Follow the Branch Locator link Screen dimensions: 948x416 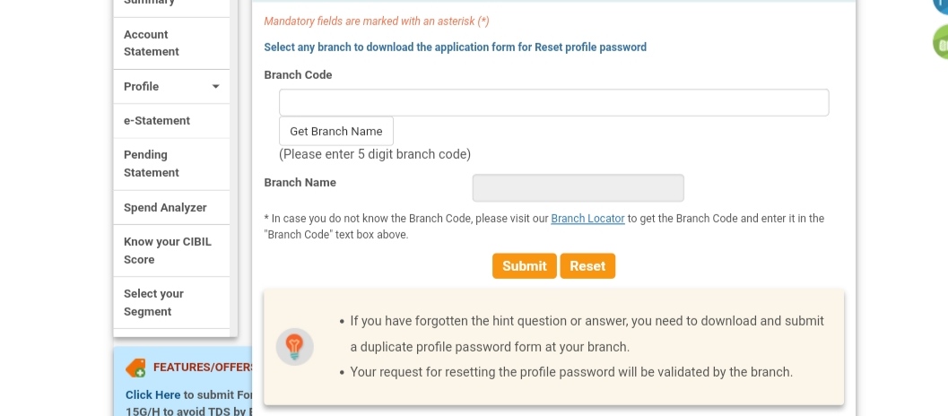click(x=587, y=219)
